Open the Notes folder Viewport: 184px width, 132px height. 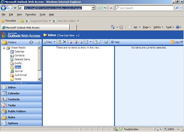[x=18, y=79]
